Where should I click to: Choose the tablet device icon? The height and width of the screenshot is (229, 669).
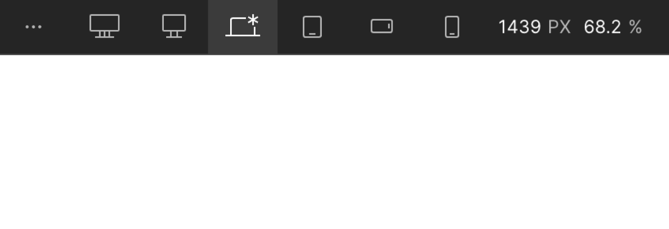point(312,27)
